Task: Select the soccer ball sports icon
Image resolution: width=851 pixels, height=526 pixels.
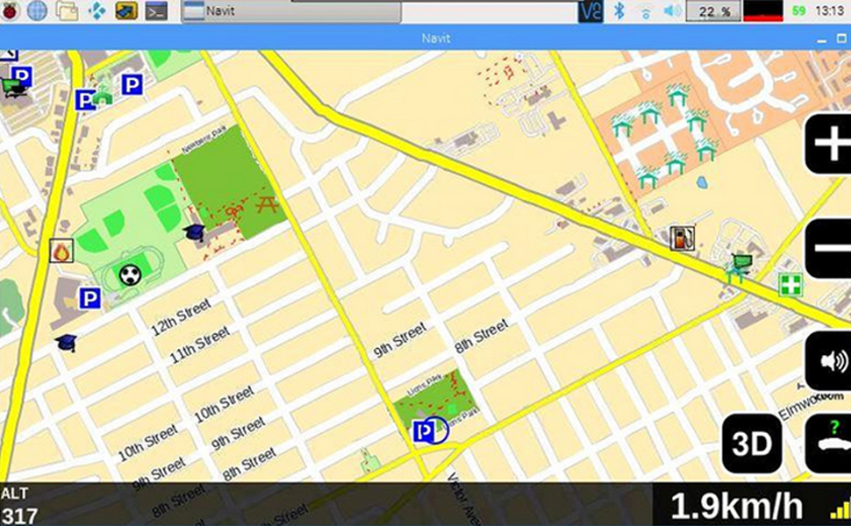Action: coord(130,275)
